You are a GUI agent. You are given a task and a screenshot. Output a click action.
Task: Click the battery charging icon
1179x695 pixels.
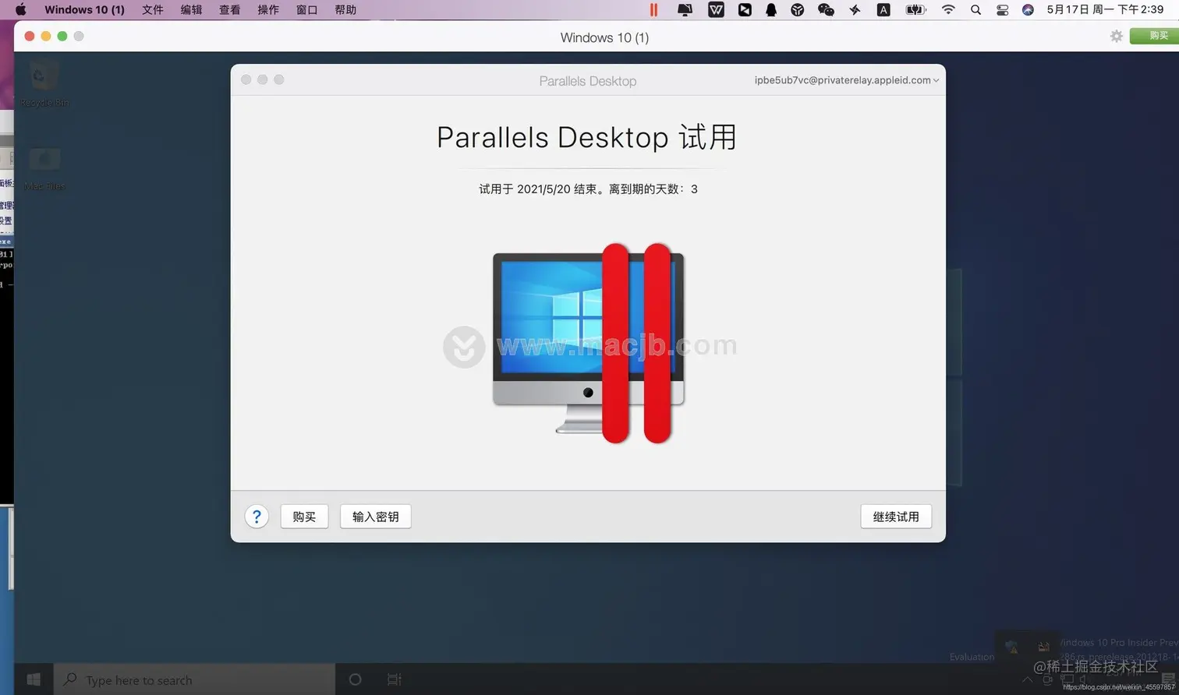point(915,9)
